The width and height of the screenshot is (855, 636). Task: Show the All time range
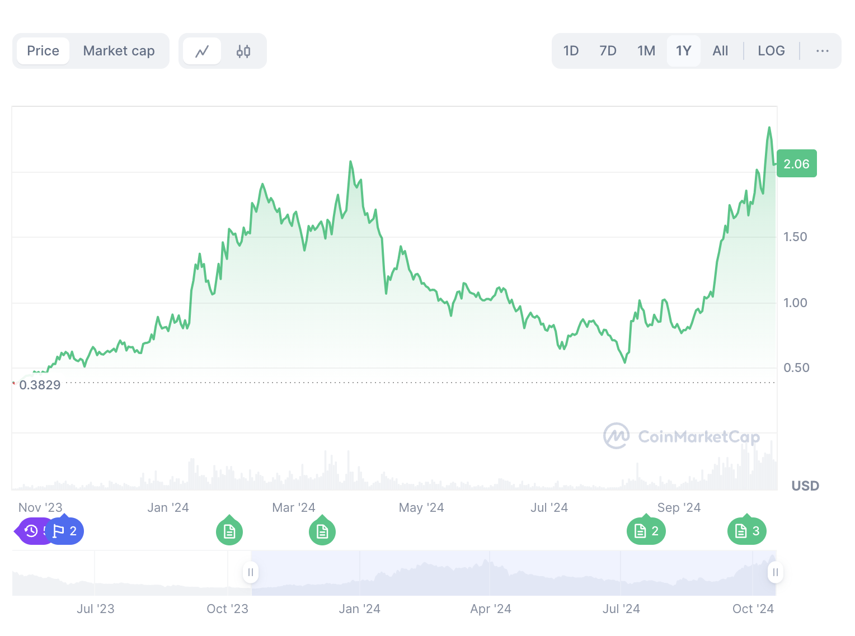[720, 51]
